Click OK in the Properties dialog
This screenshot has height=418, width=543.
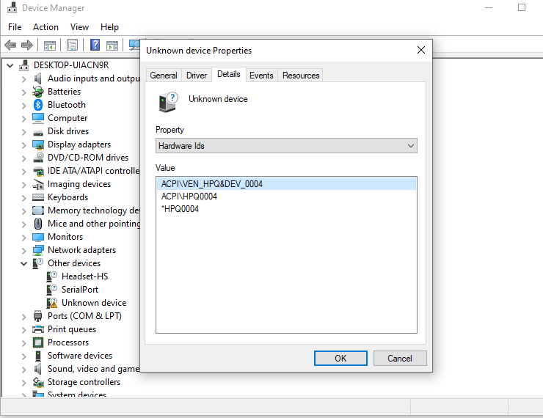(x=340, y=358)
